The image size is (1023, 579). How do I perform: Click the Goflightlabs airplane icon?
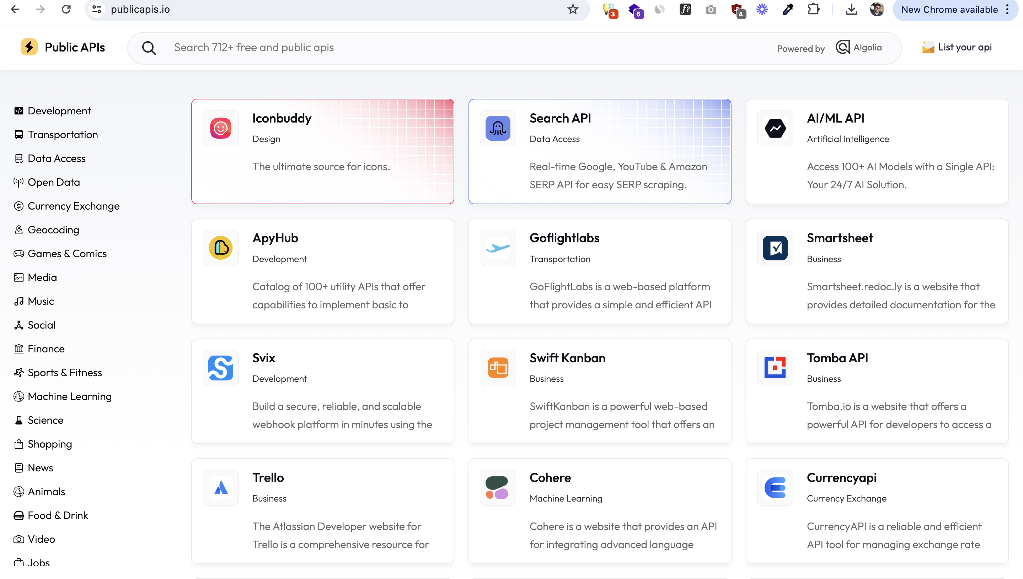pyautogui.click(x=497, y=248)
